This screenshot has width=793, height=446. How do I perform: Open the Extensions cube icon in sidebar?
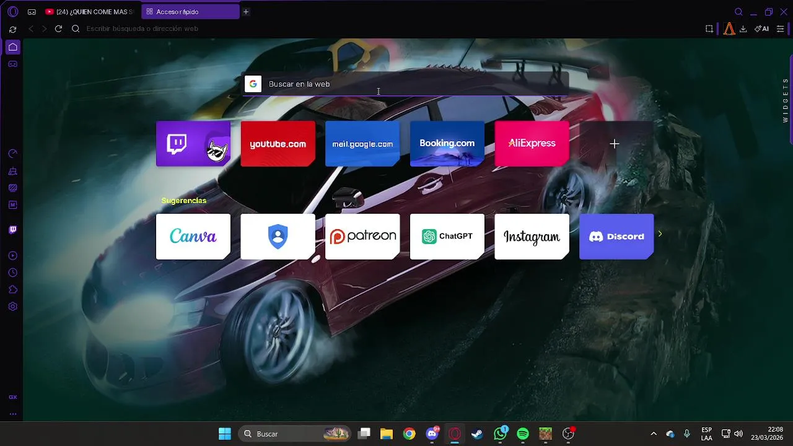coord(12,289)
